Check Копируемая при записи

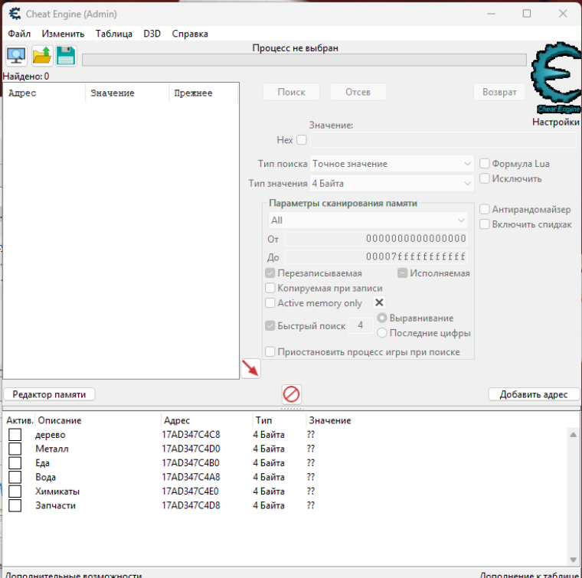[x=270, y=288]
